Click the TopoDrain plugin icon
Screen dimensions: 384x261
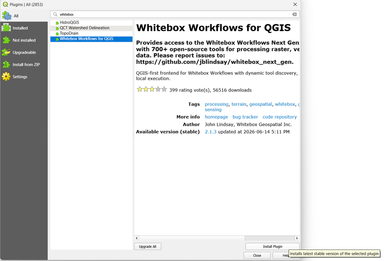click(57, 34)
